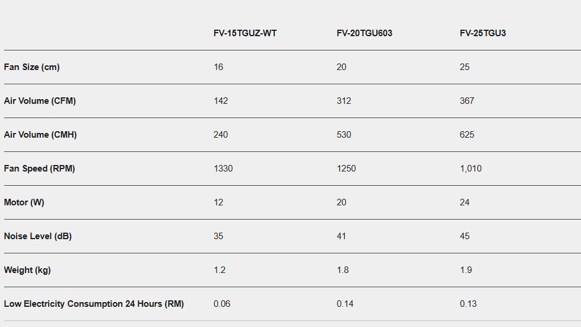Click the FV-20TGU603 model column header
The image size is (581, 327).
(x=364, y=33)
